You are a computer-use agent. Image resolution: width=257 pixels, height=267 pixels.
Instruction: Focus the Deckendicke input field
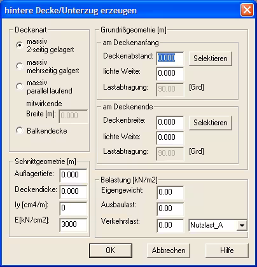pyautogui.click(x=73, y=192)
